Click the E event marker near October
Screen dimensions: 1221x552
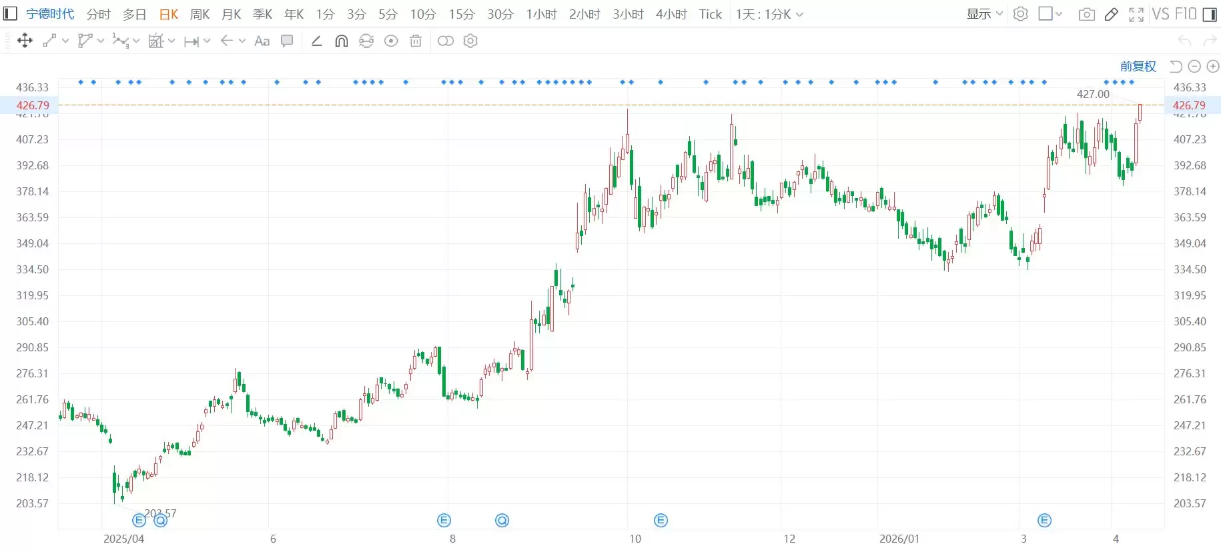tap(661, 520)
